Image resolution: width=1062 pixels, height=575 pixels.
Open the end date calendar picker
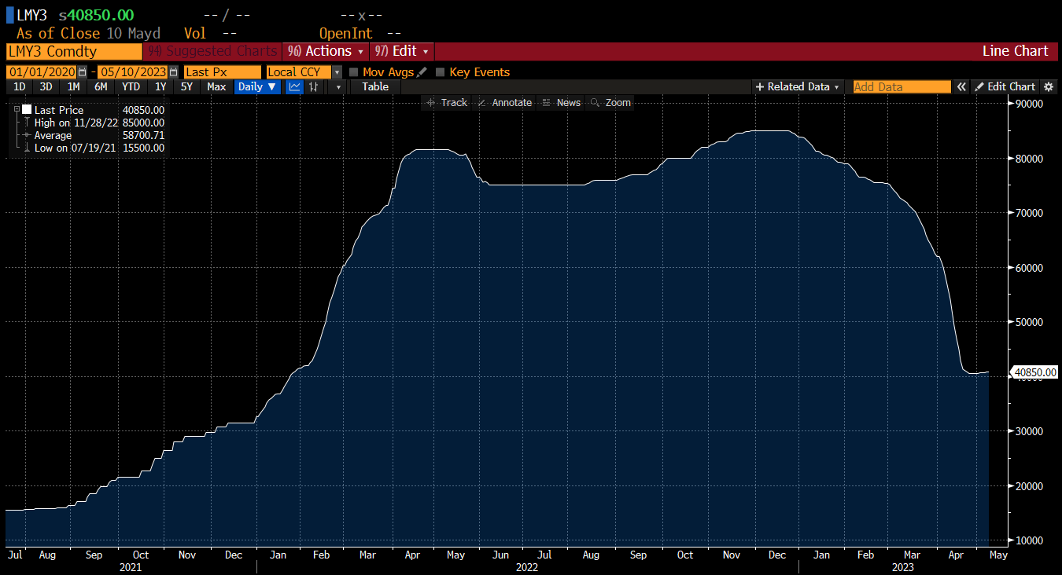[173, 72]
